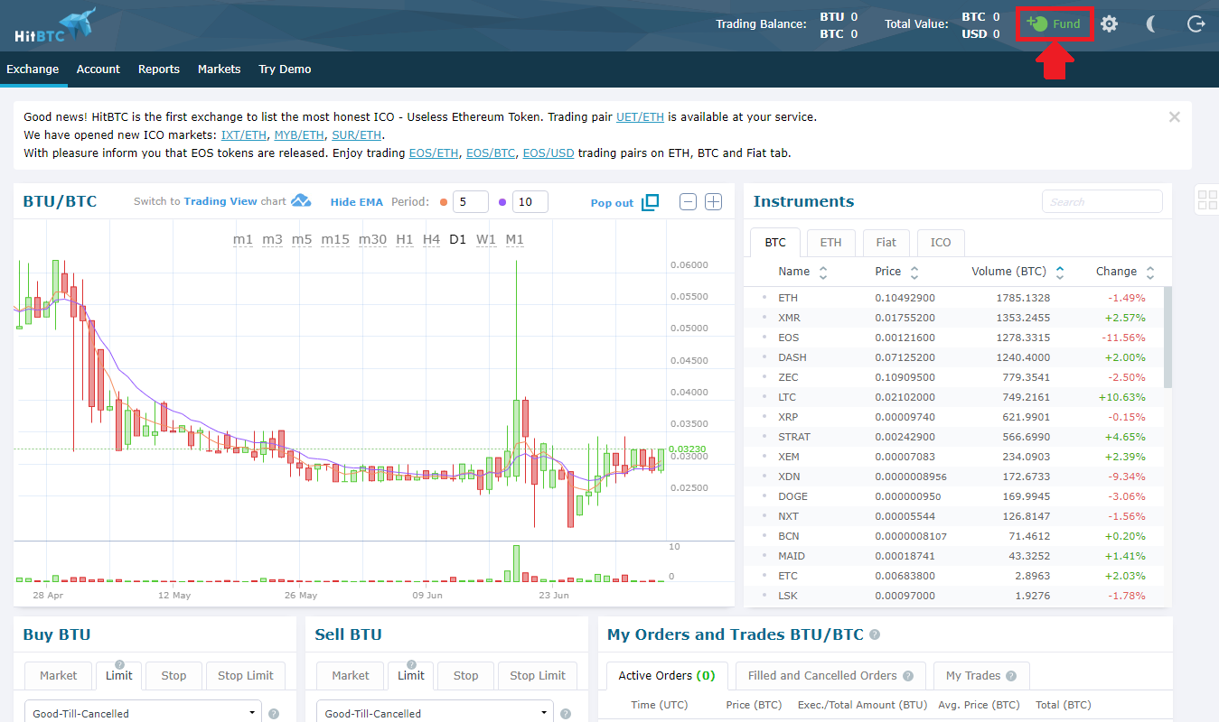Image resolution: width=1219 pixels, height=722 pixels.
Task: Set chart timeframe to W1
Action: coord(486,239)
